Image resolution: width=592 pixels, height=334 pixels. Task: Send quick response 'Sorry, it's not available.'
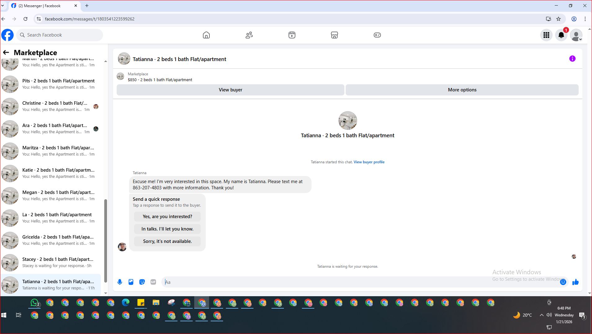pyautogui.click(x=167, y=241)
